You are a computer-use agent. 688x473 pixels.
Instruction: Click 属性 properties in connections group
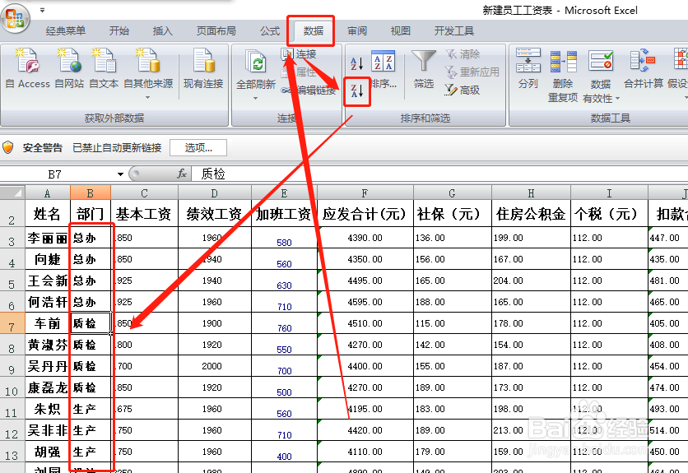[x=299, y=72]
